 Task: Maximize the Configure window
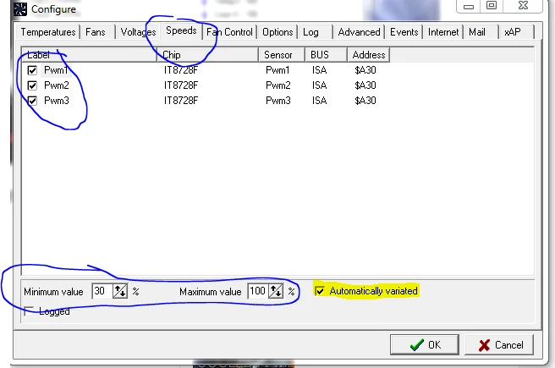(x=491, y=6)
